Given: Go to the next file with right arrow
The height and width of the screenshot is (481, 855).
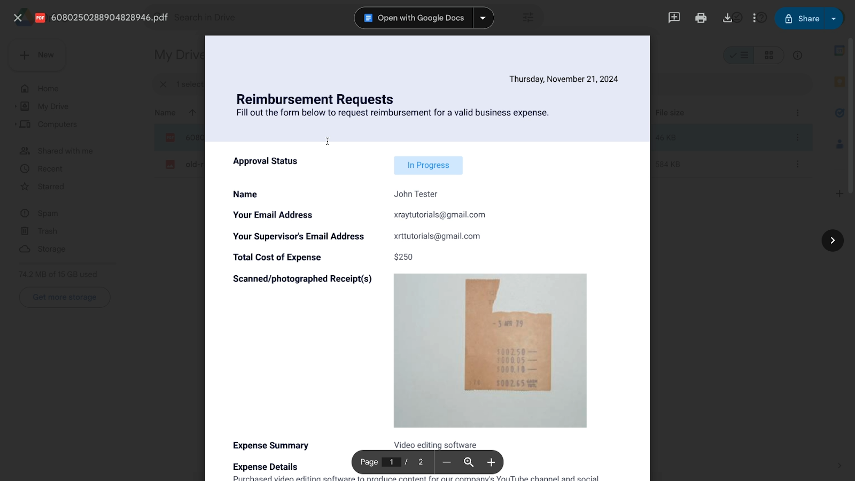Looking at the screenshot, I should [x=833, y=241].
